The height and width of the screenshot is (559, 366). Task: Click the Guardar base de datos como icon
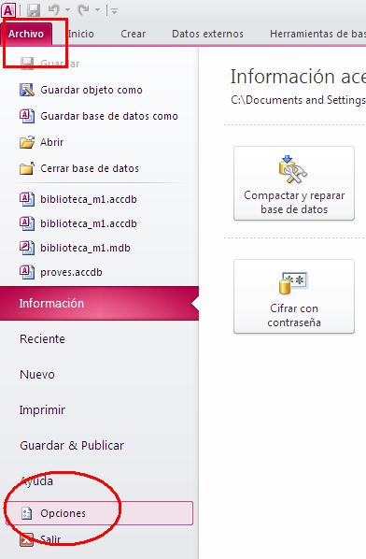(x=27, y=116)
